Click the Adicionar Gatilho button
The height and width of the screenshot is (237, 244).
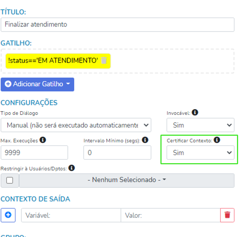pos(38,84)
